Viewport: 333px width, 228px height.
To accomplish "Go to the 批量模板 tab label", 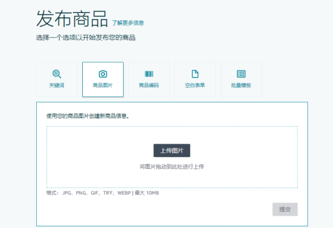I will [241, 85].
